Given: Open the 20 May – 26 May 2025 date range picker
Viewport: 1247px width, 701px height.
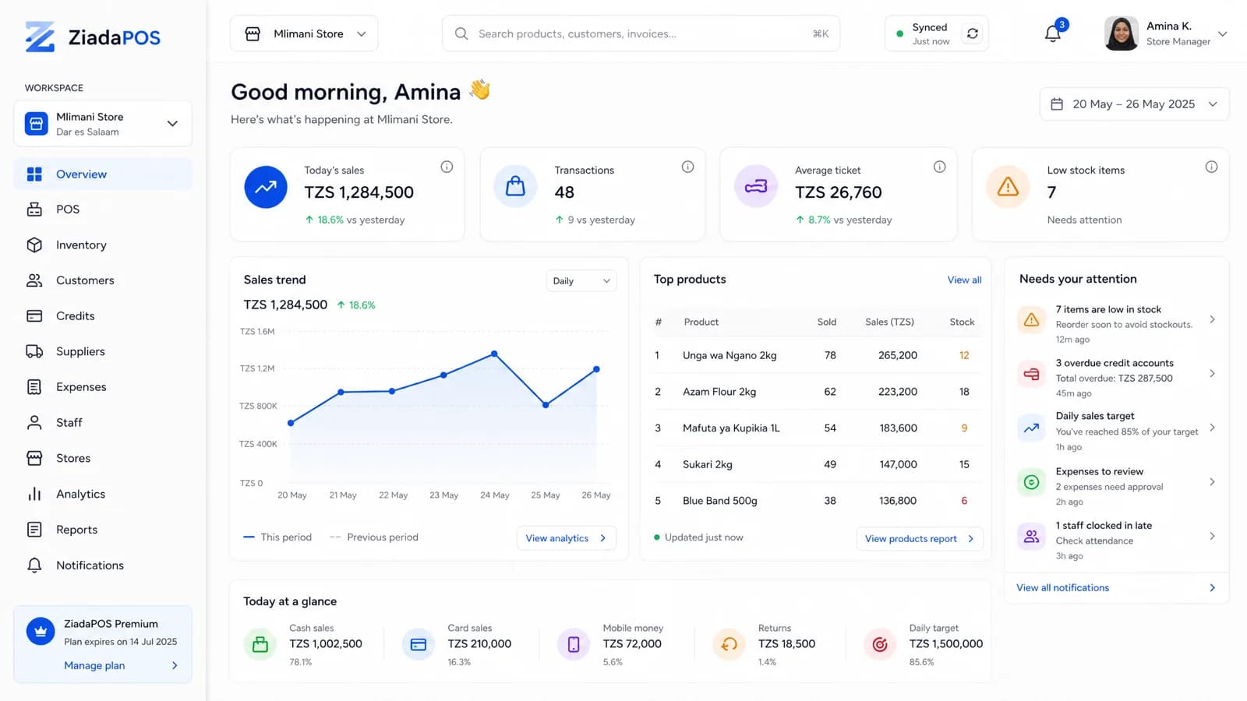Looking at the screenshot, I should [x=1134, y=104].
